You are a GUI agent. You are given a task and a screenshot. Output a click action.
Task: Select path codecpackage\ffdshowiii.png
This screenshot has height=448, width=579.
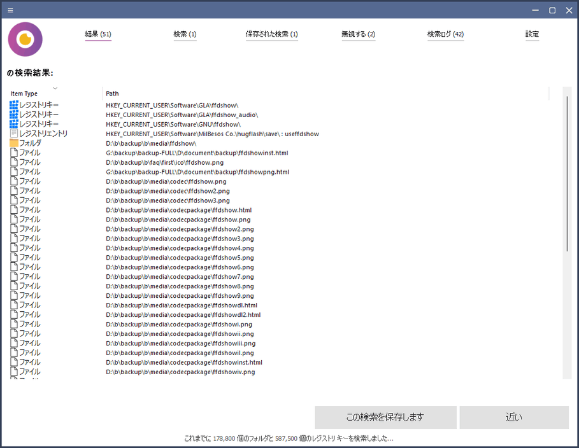pyautogui.click(x=180, y=344)
